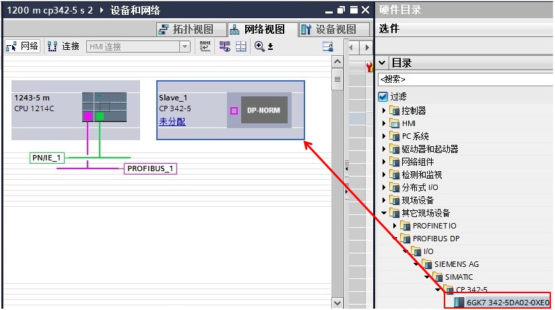Switch to the 网络视图 tab
The image size is (555, 310).
262,30
